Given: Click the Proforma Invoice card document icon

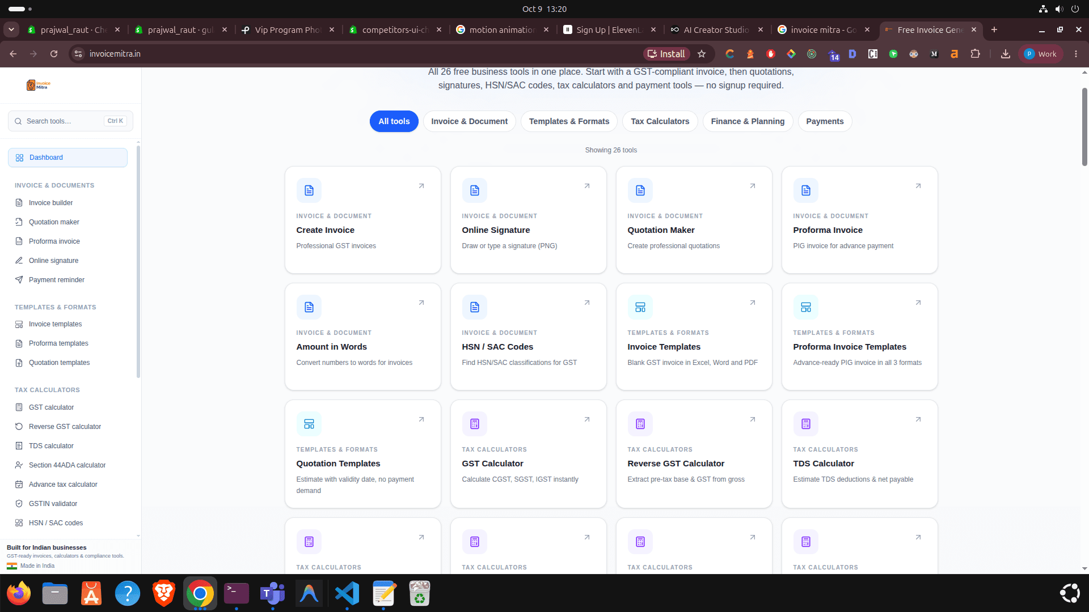Looking at the screenshot, I should point(806,190).
